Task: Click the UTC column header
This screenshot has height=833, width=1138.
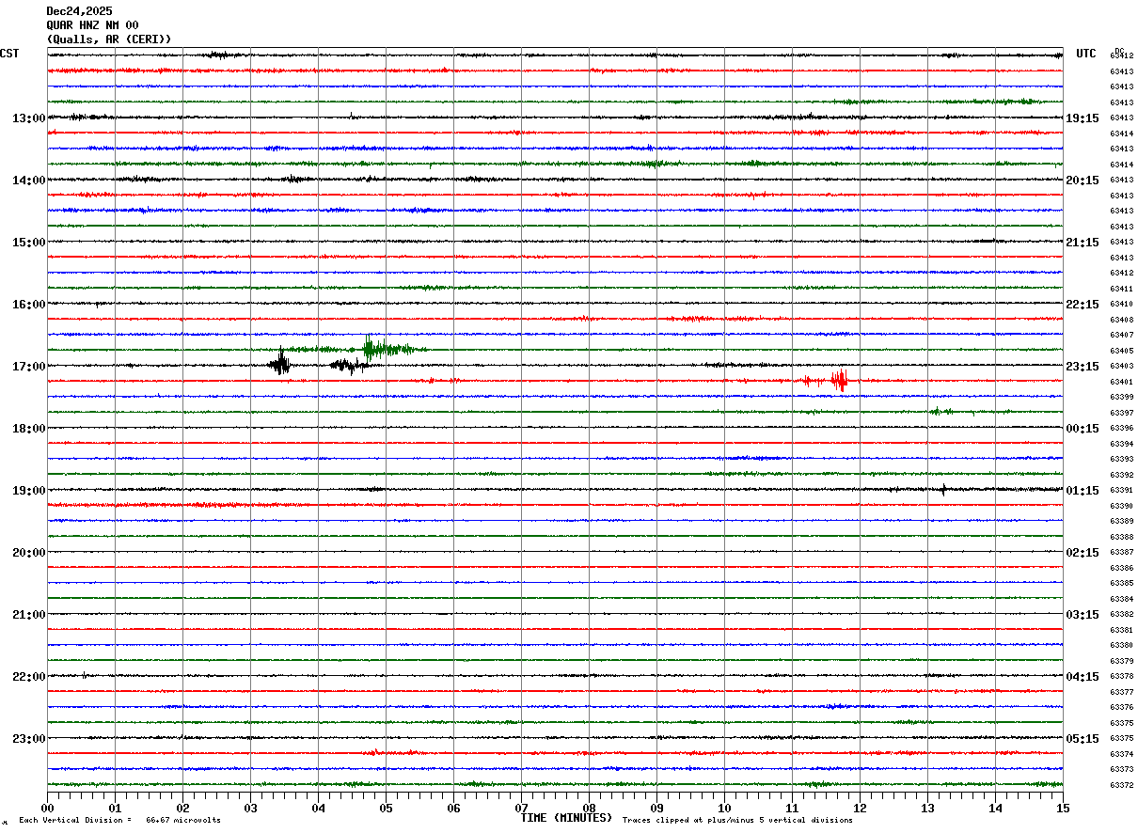Action: pos(1086,54)
